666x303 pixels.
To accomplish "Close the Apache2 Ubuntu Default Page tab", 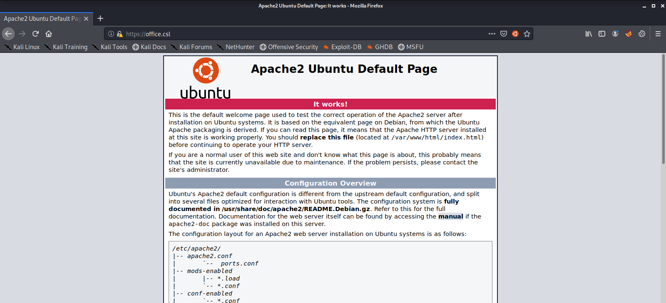I will tap(86, 19).
